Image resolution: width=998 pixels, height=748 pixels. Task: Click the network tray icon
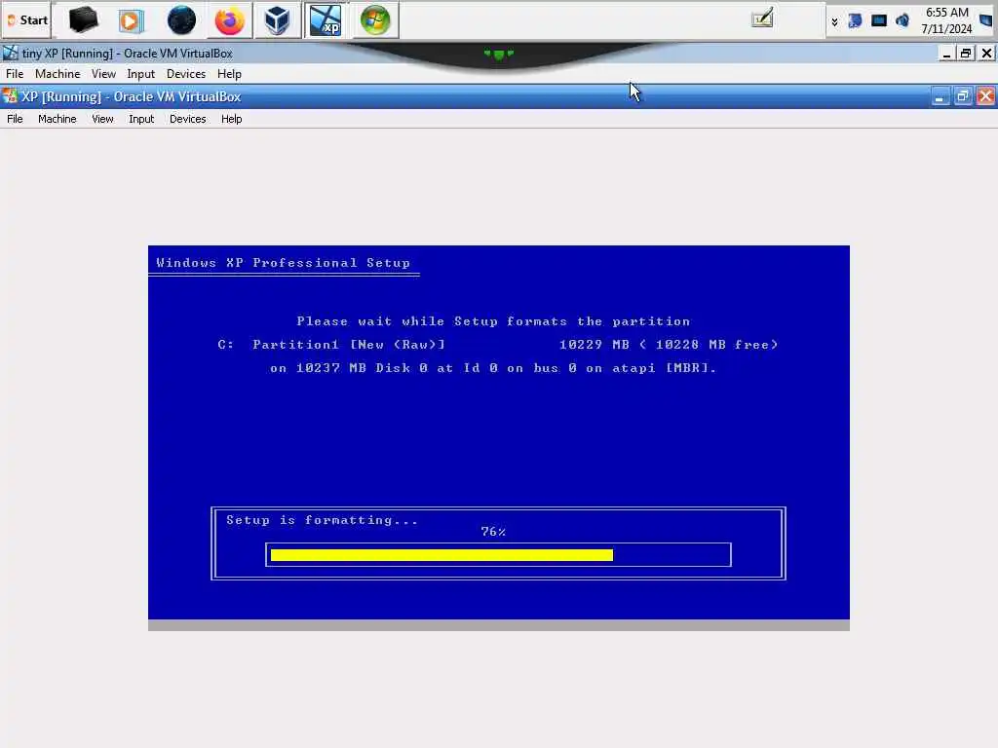coord(855,21)
